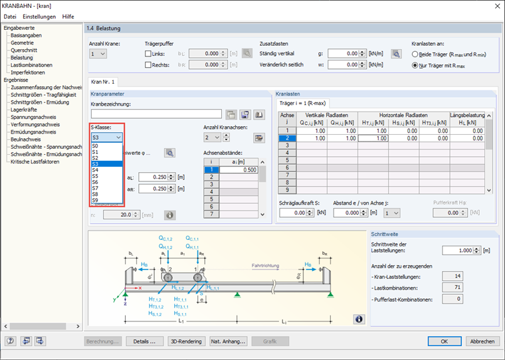Click magnifier icon beside Zusatzlasten g field

[x=397, y=54]
